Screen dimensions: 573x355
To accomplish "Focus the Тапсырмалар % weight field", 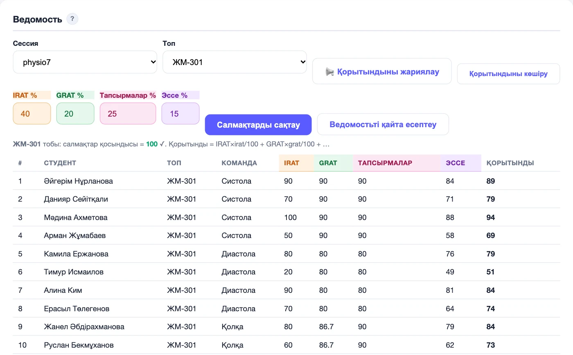I will pos(128,113).
